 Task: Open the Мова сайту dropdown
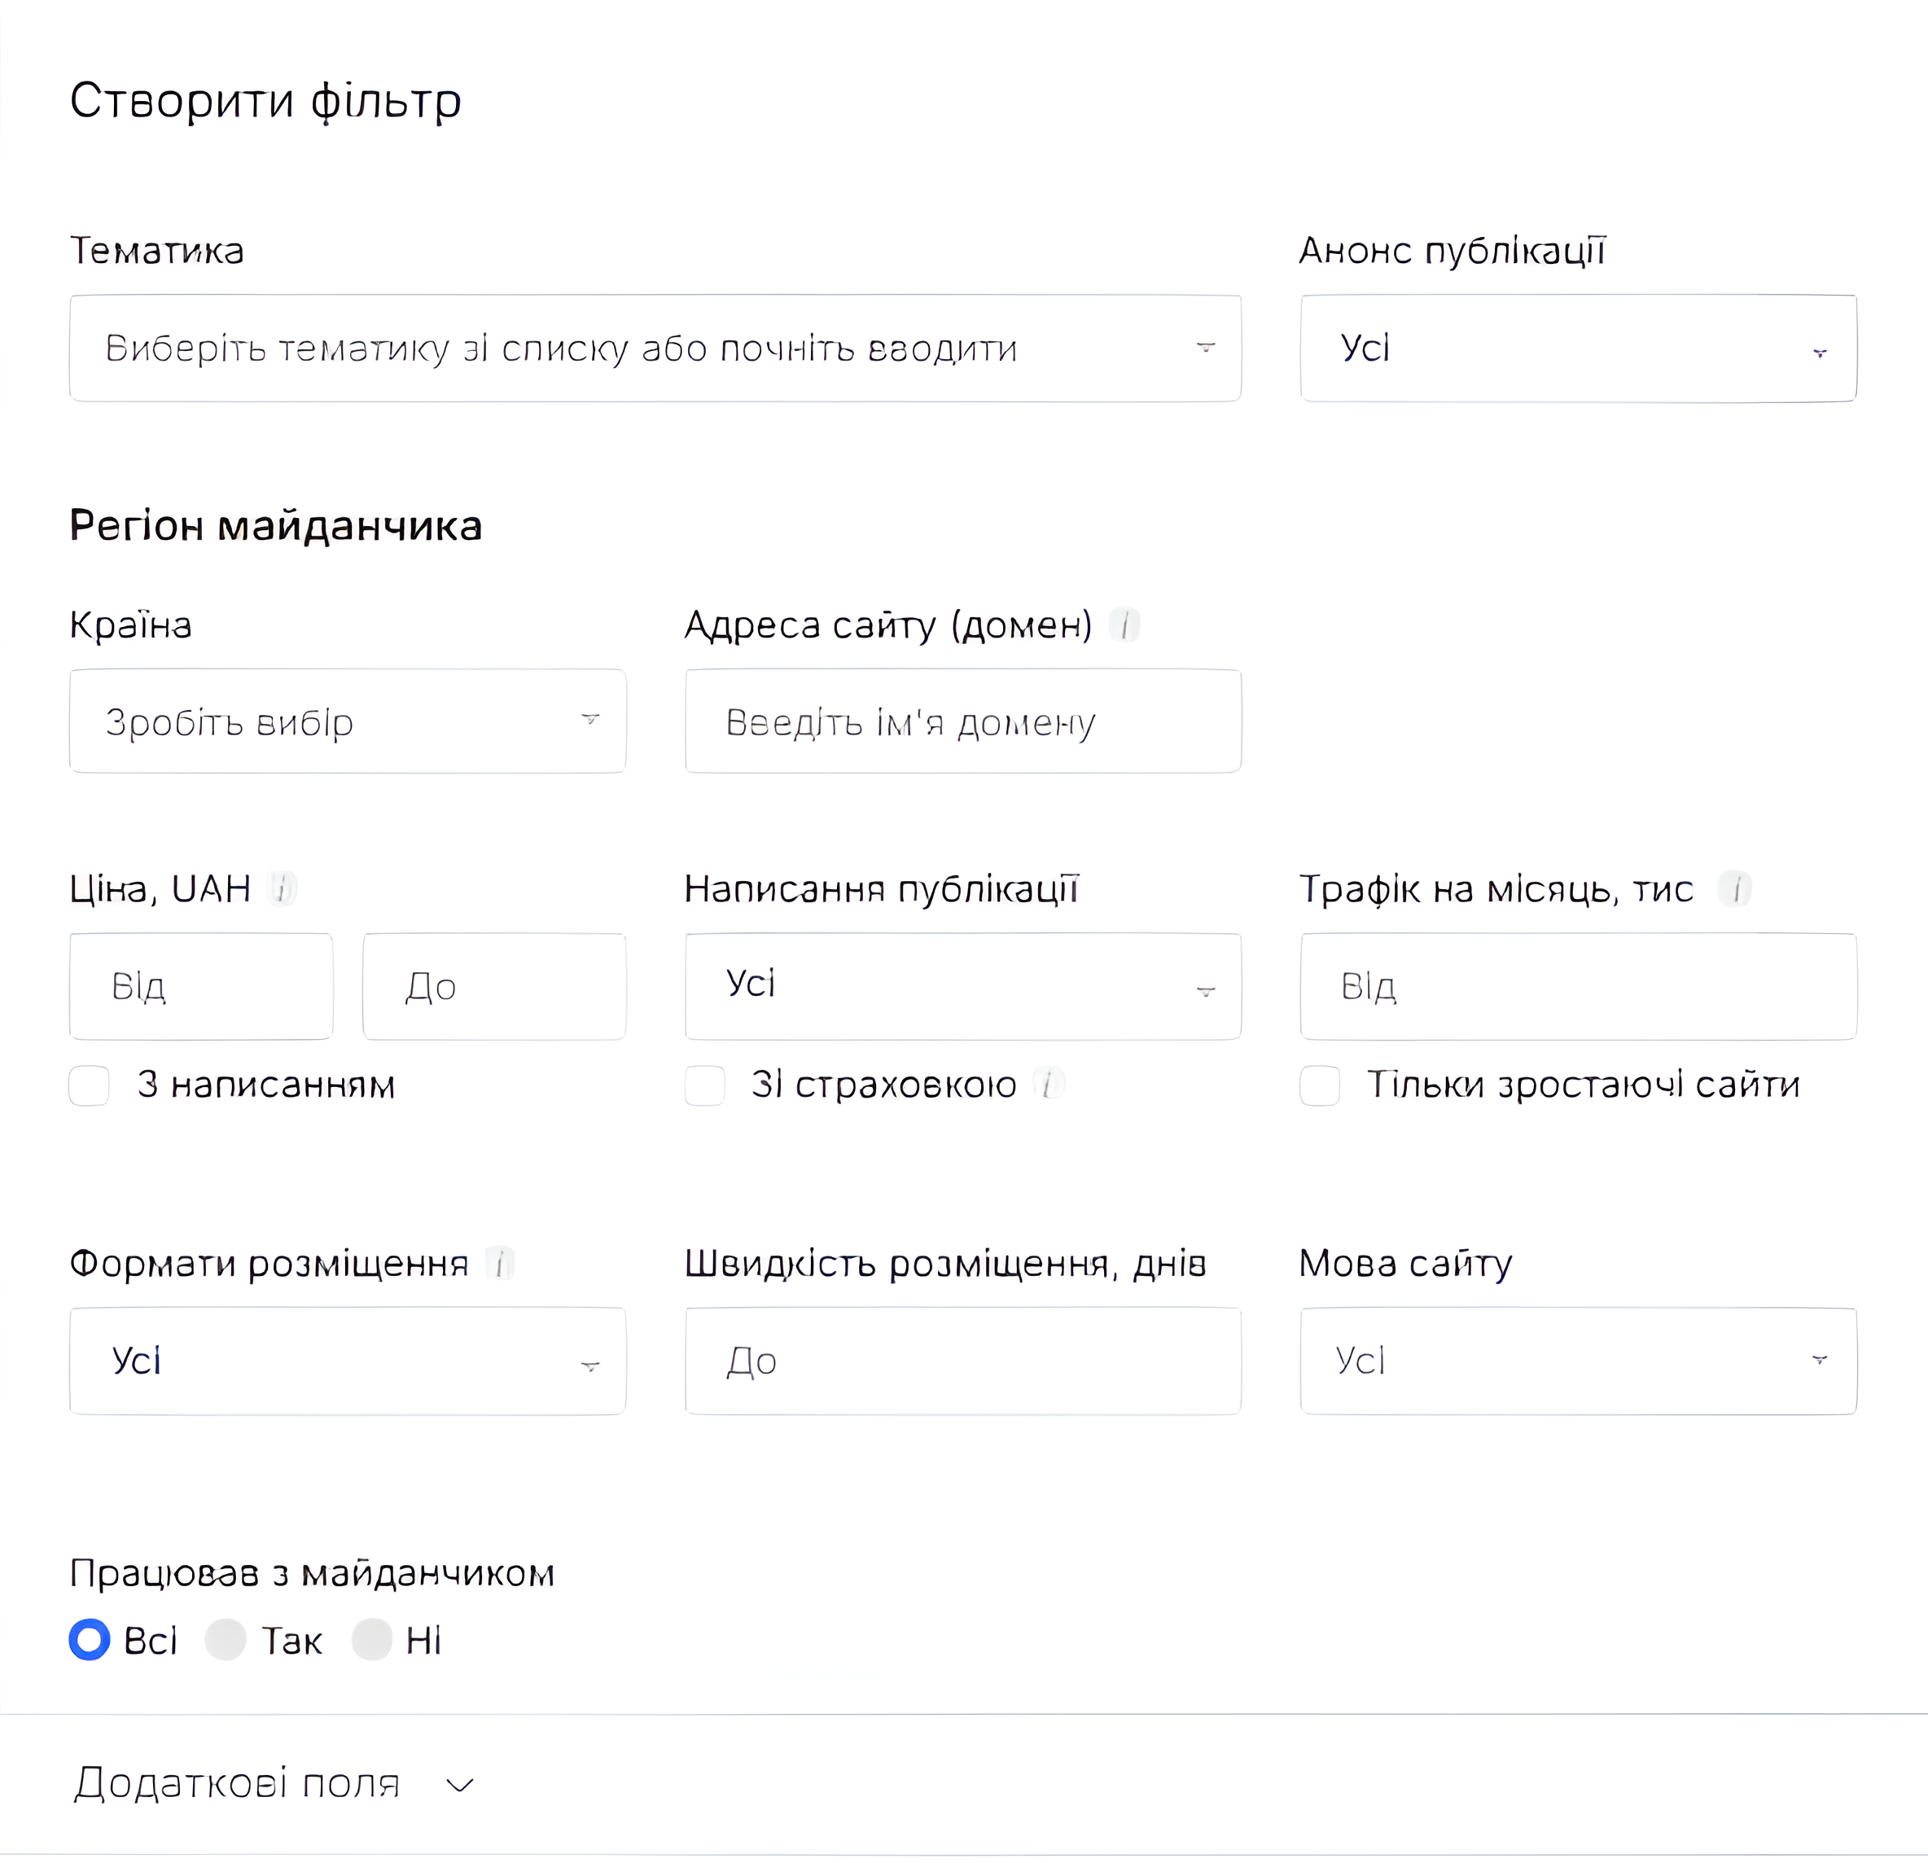pyautogui.click(x=1578, y=1361)
